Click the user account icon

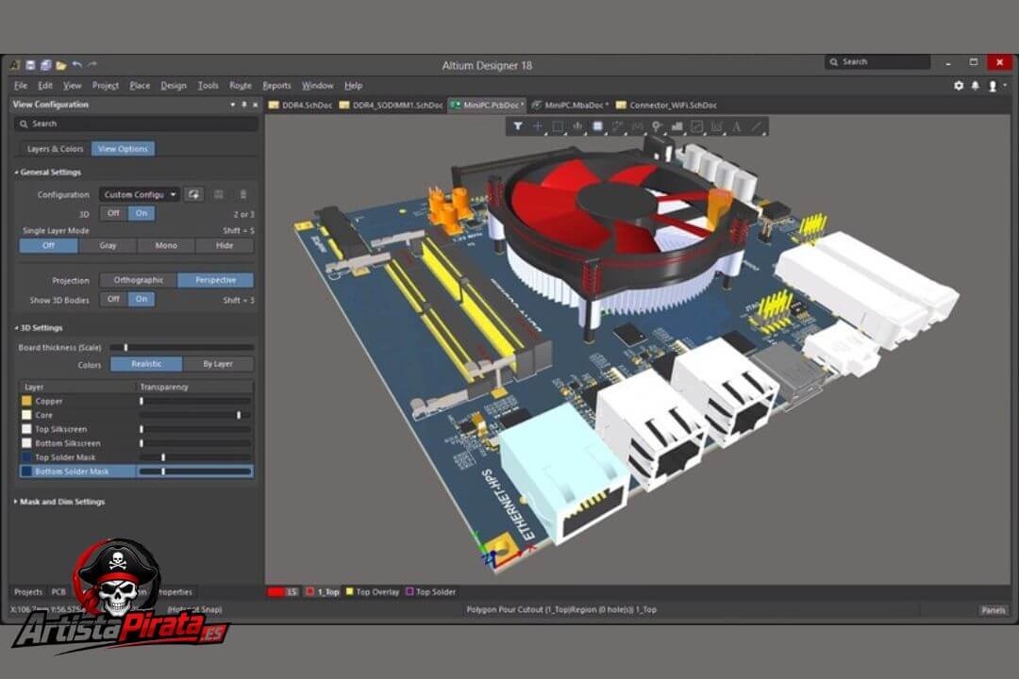click(993, 86)
